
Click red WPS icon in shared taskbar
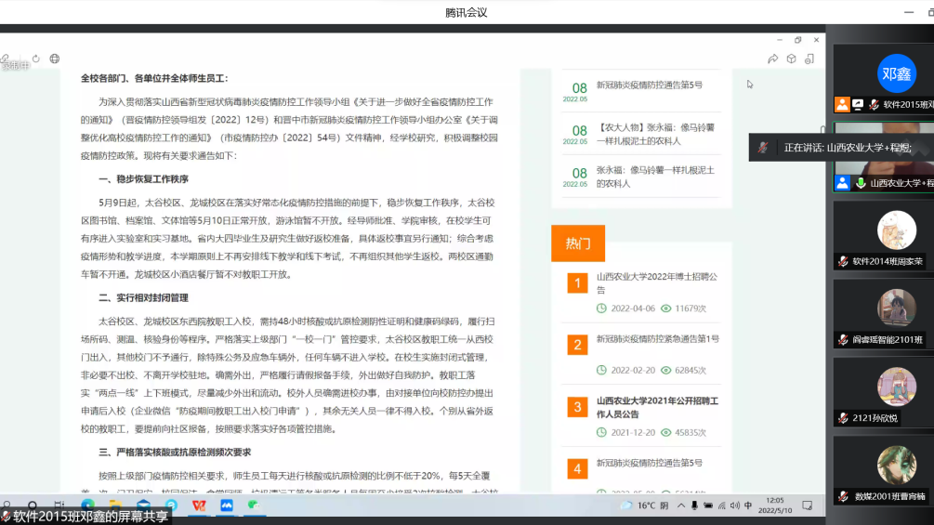[199, 505]
